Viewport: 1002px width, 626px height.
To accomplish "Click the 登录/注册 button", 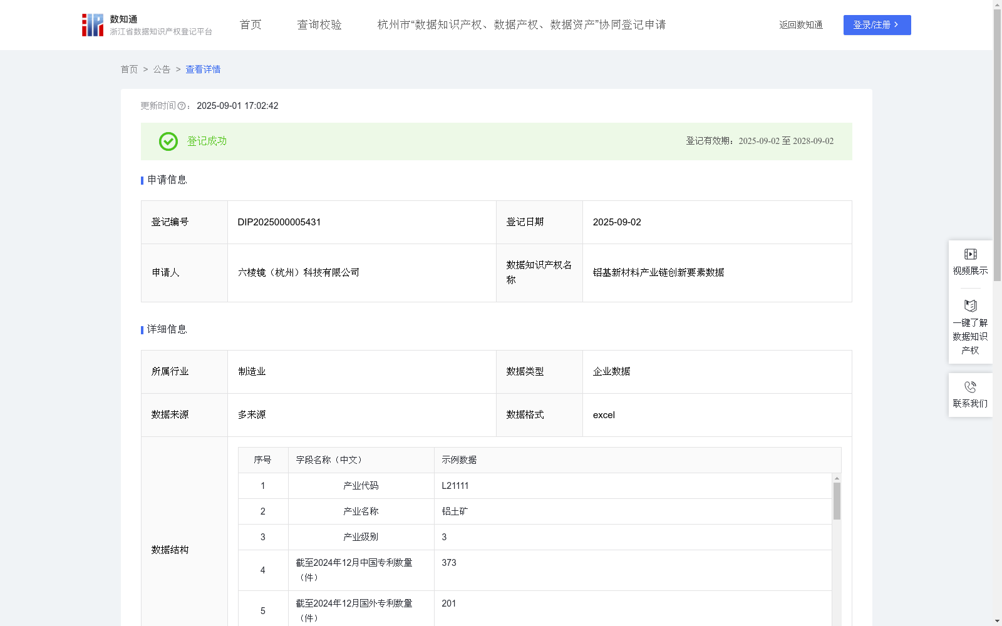I will point(877,25).
